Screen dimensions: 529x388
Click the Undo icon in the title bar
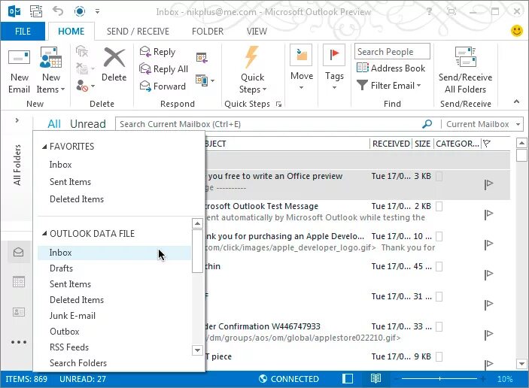58,11
